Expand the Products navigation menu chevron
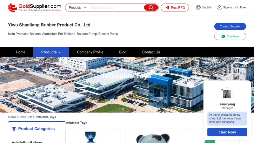254x143 pixels. point(60,52)
